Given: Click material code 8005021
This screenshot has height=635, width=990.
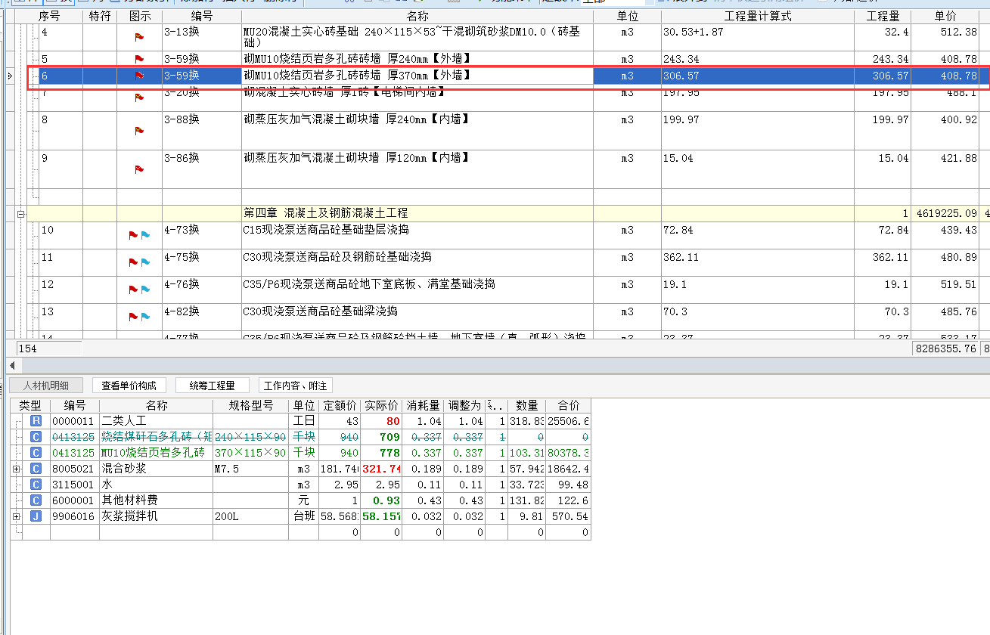Looking at the screenshot, I should point(74,469).
